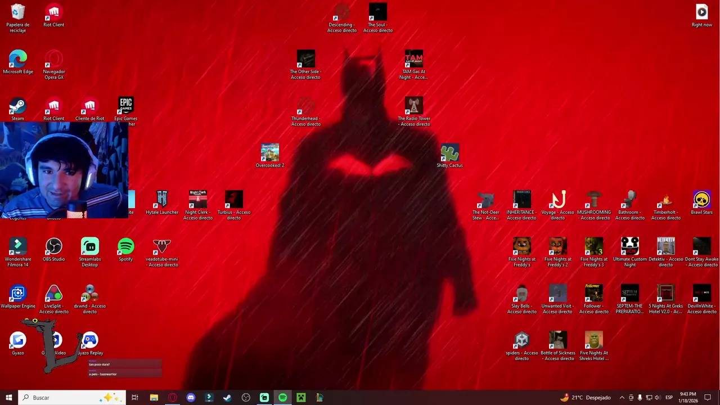Launch Brawl Stars from desktop
720x405 pixels.
coord(702,203)
